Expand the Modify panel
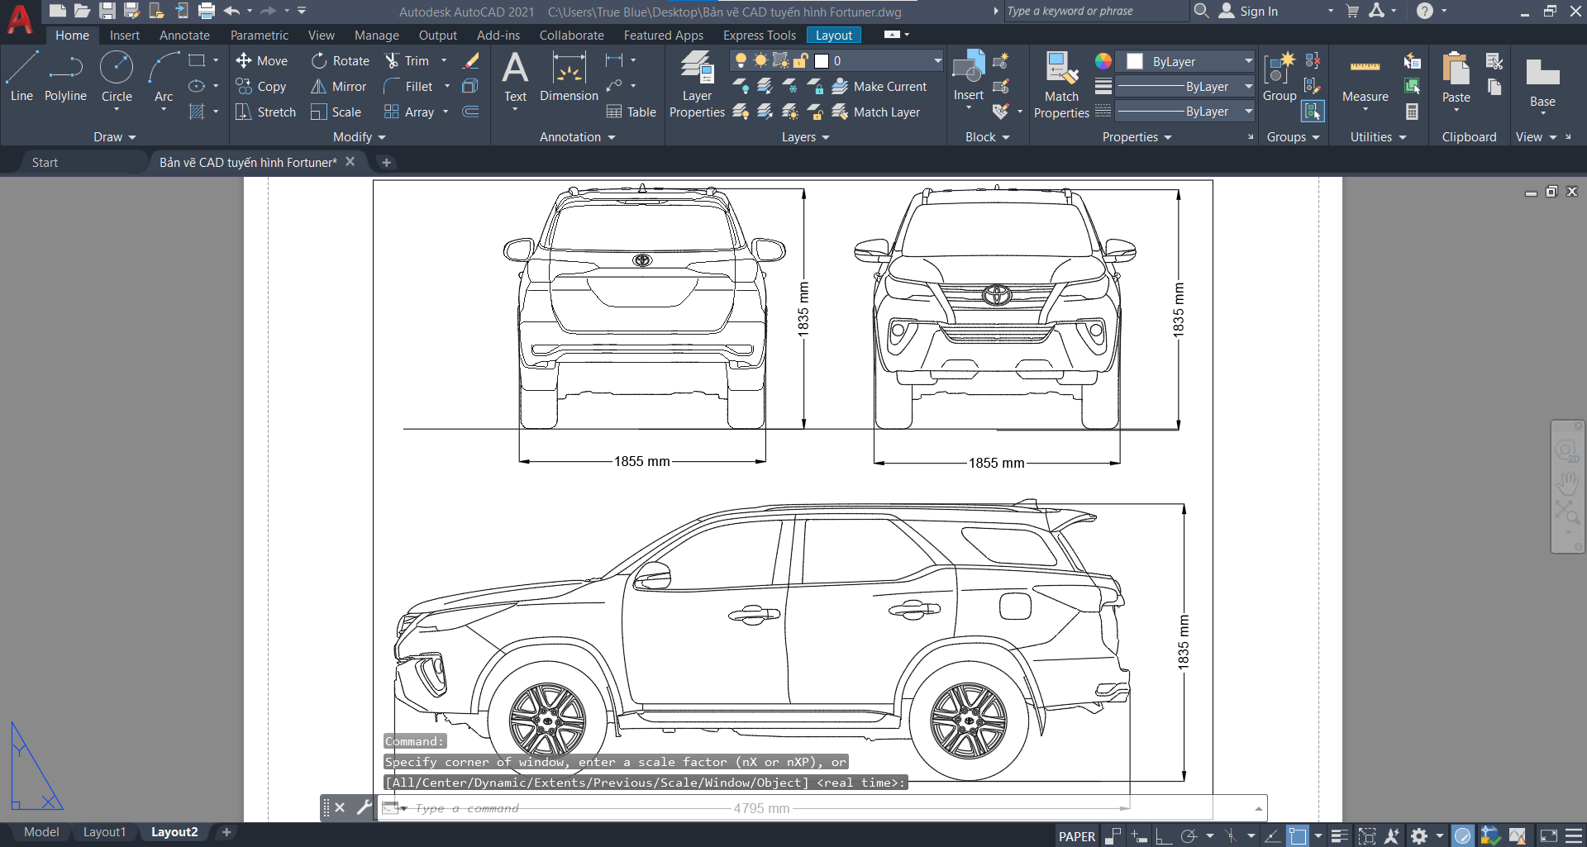This screenshot has width=1587, height=847. click(x=360, y=137)
